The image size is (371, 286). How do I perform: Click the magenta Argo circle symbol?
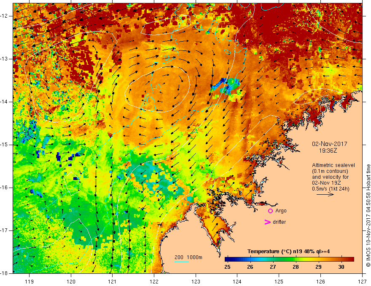pyautogui.click(x=270, y=211)
